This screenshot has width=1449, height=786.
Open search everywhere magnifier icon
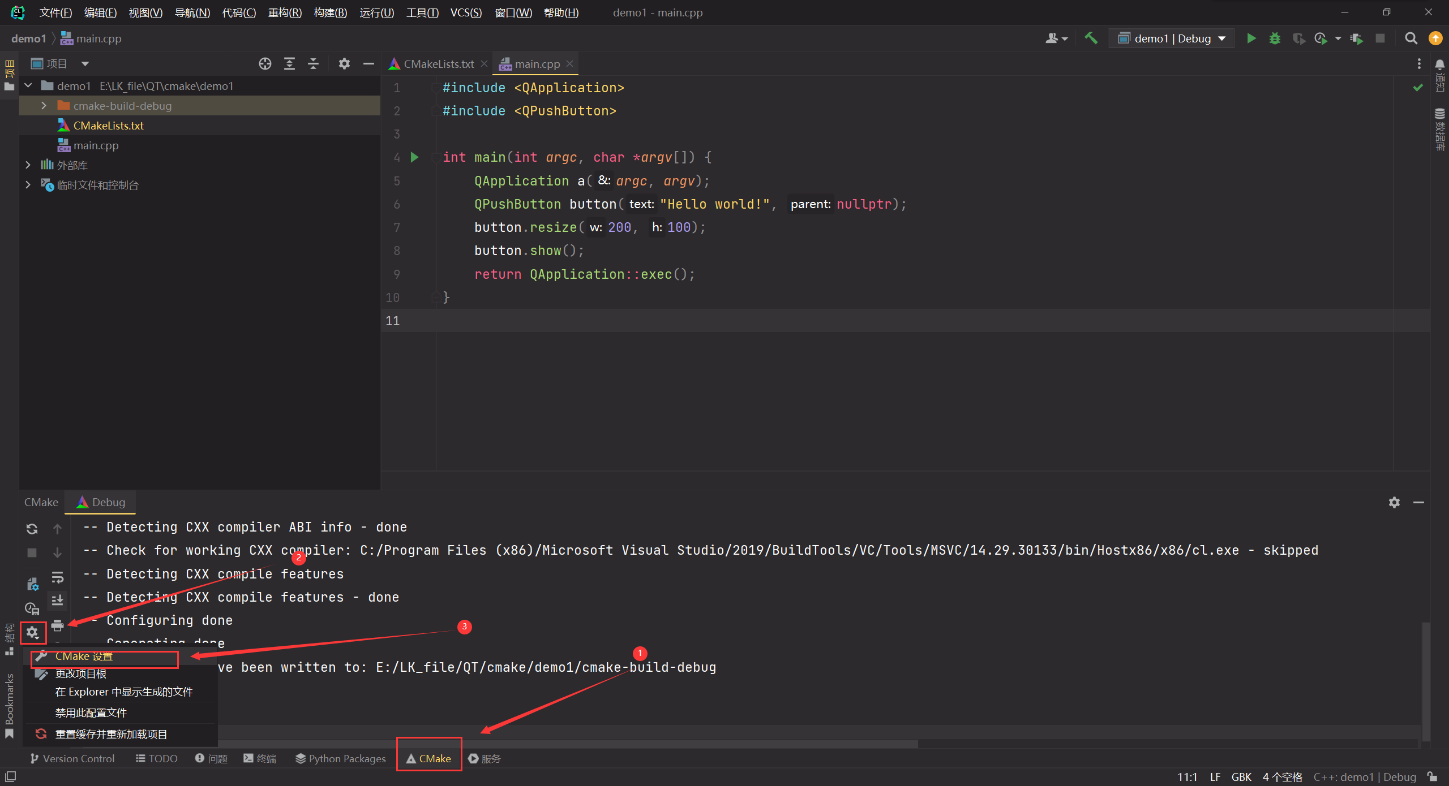(x=1411, y=38)
